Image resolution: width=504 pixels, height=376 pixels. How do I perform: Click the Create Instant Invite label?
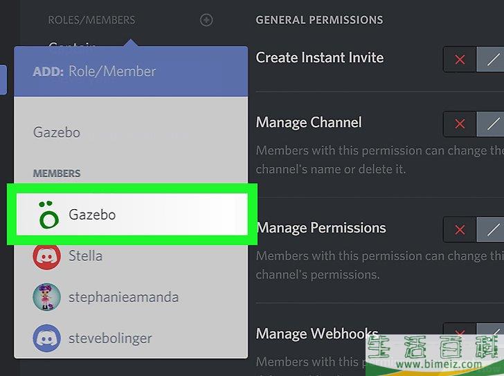coord(320,57)
